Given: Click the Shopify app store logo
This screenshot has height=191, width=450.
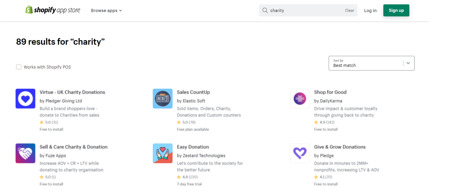Looking at the screenshot, I should tap(53, 10).
